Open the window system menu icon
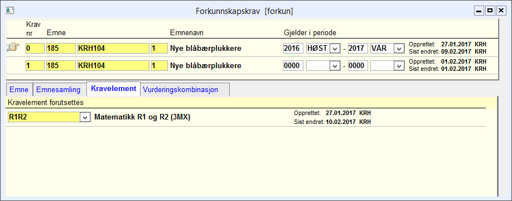512x201 pixels. tap(9, 11)
